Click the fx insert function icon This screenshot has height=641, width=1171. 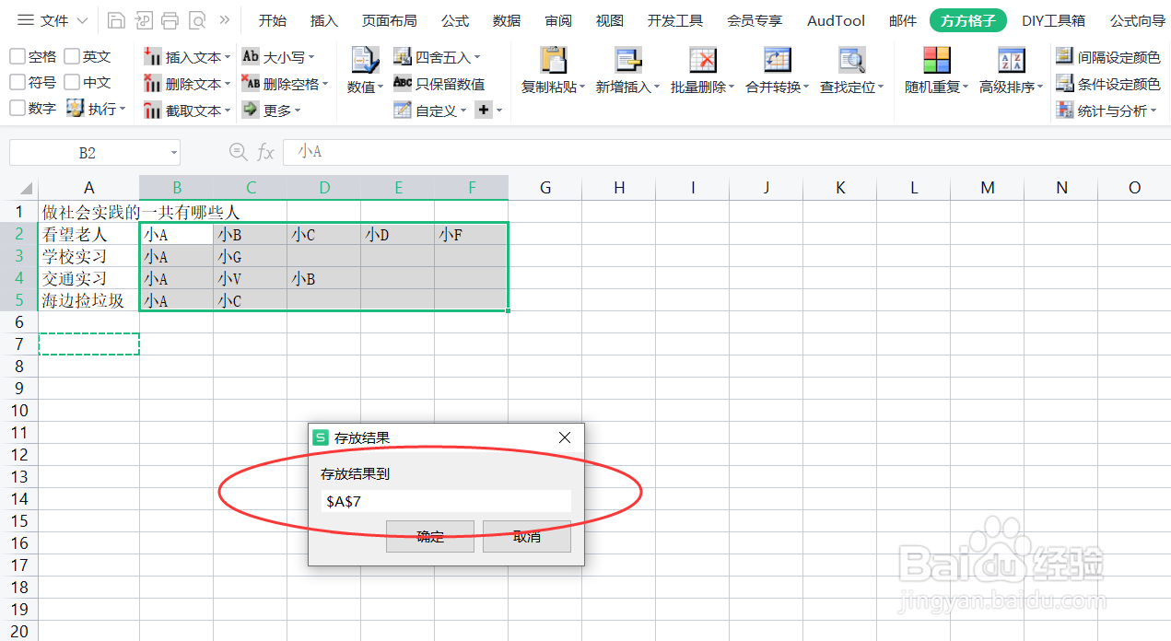click(x=265, y=152)
